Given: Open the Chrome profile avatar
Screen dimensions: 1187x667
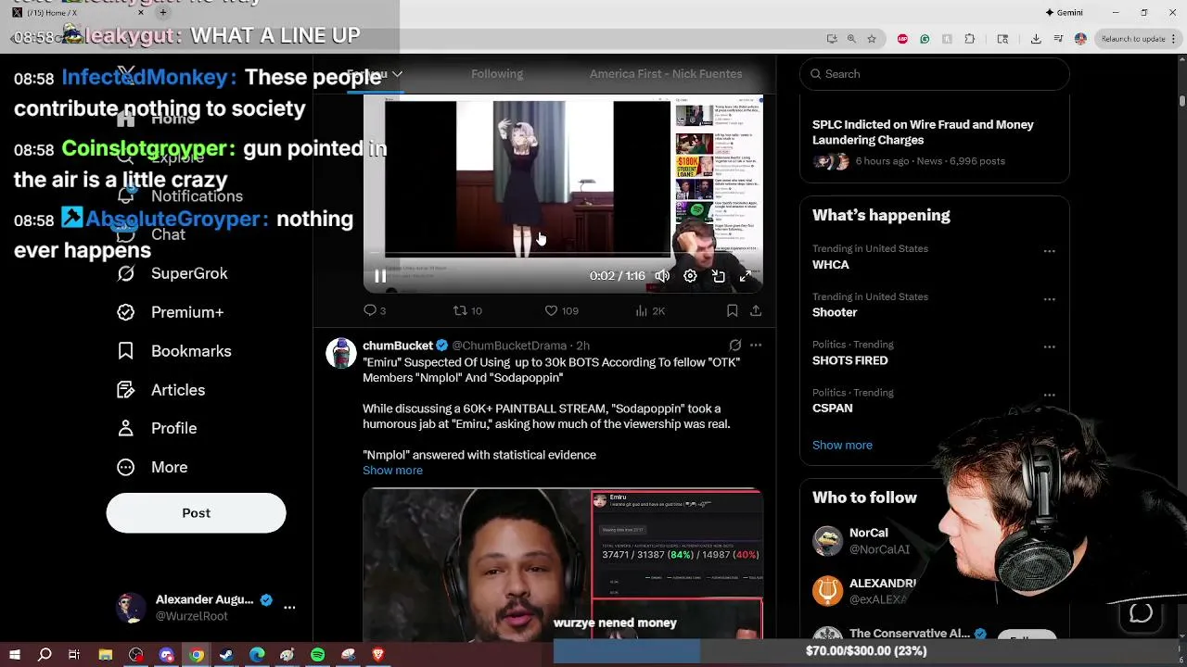Looking at the screenshot, I should pyautogui.click(x=1080, y=39).
